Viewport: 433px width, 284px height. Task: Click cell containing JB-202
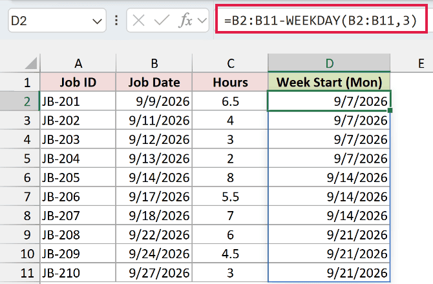point(78,120)
